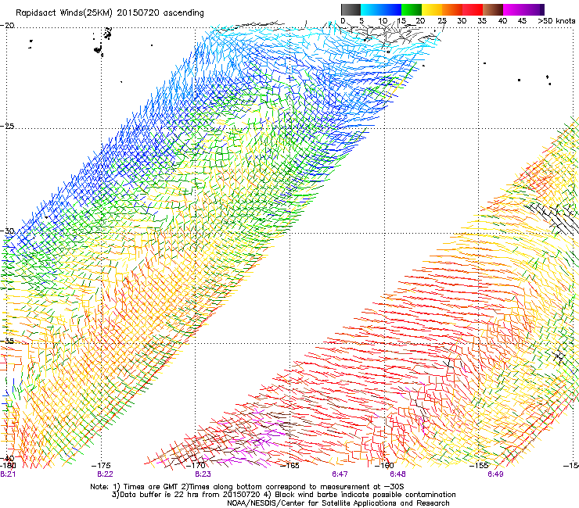Click the green 15-20 knots legend color
579x508 pixels.
(x=412, y=9)
